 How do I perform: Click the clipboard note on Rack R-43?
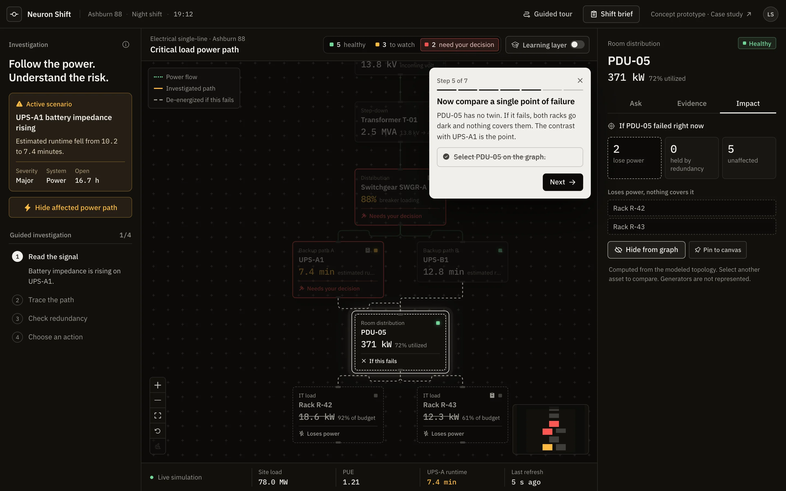(492, 395)
